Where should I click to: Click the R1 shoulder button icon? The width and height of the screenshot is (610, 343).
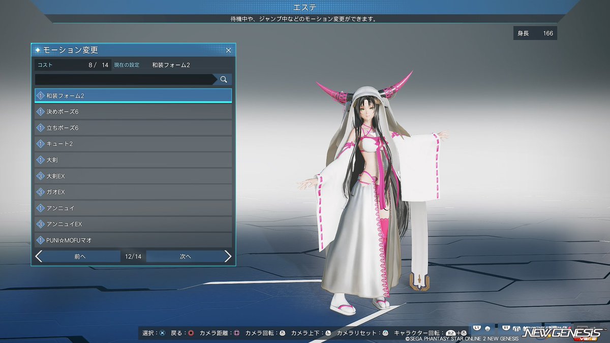[x=506, y=328]
